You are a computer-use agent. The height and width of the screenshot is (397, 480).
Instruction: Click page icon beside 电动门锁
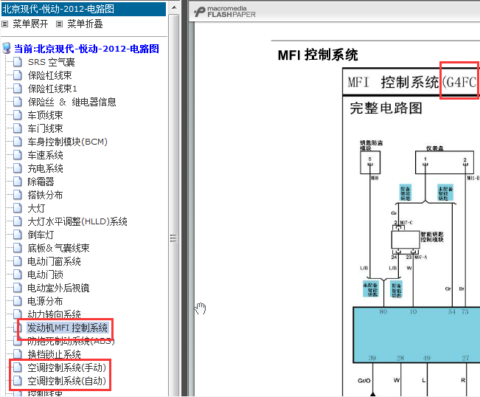(18, 275)
